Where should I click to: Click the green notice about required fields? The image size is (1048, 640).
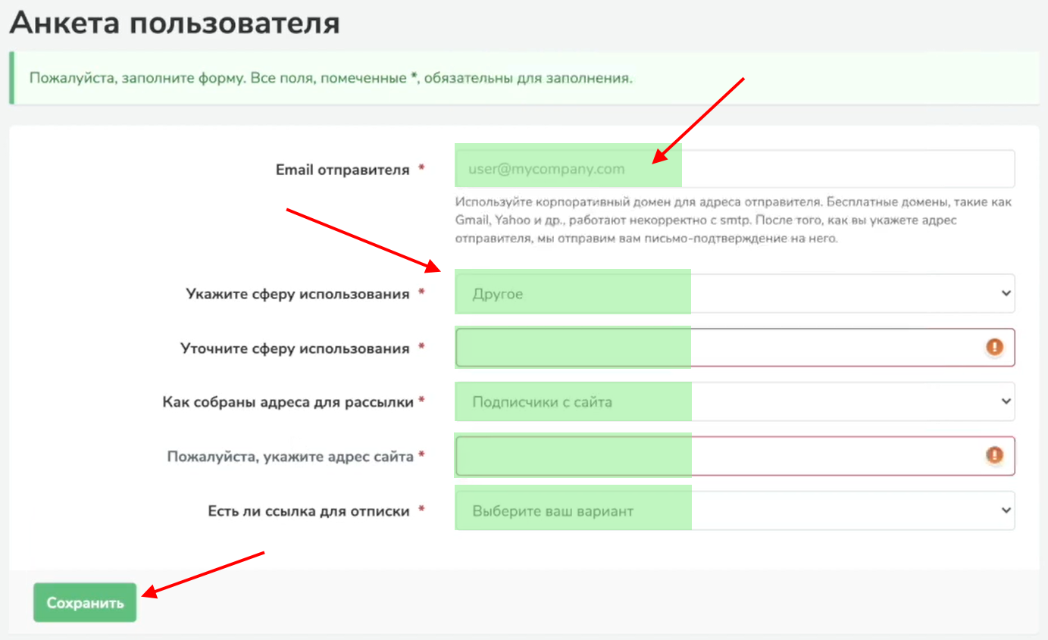(x=330, y=78)
